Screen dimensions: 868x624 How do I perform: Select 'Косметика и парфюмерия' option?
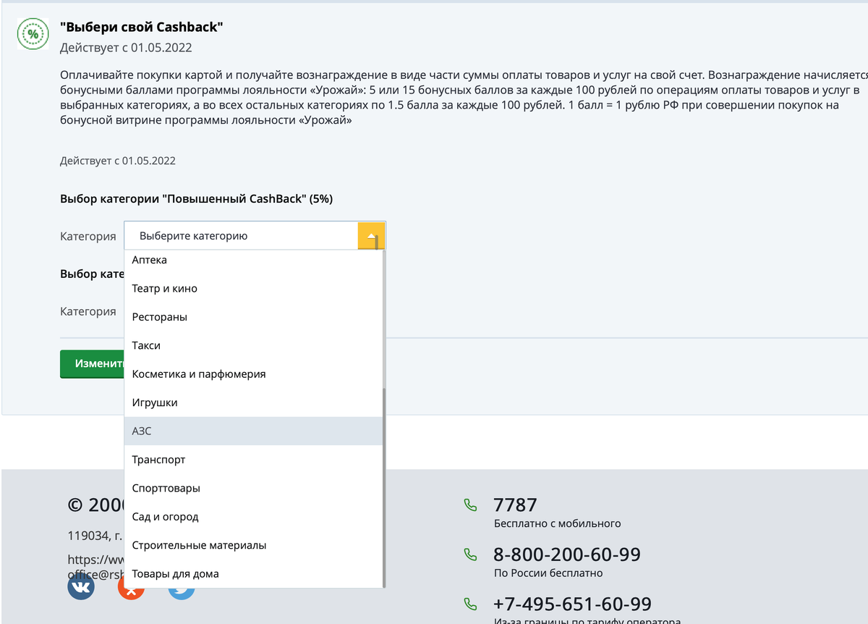point(253,374)
